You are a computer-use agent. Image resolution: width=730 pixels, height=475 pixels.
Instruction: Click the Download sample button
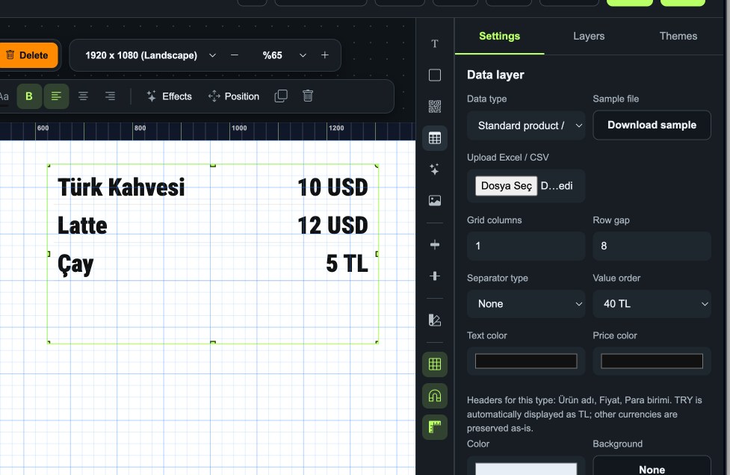click(x=652, y=125)
